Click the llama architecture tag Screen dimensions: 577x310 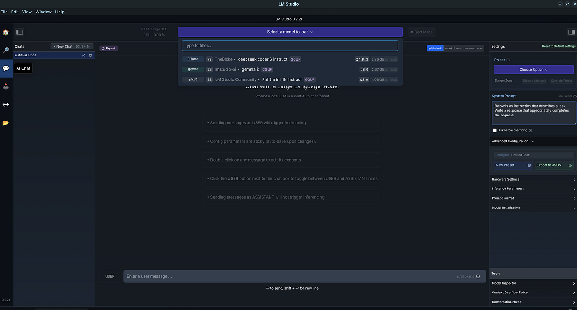tap(193, 59)
